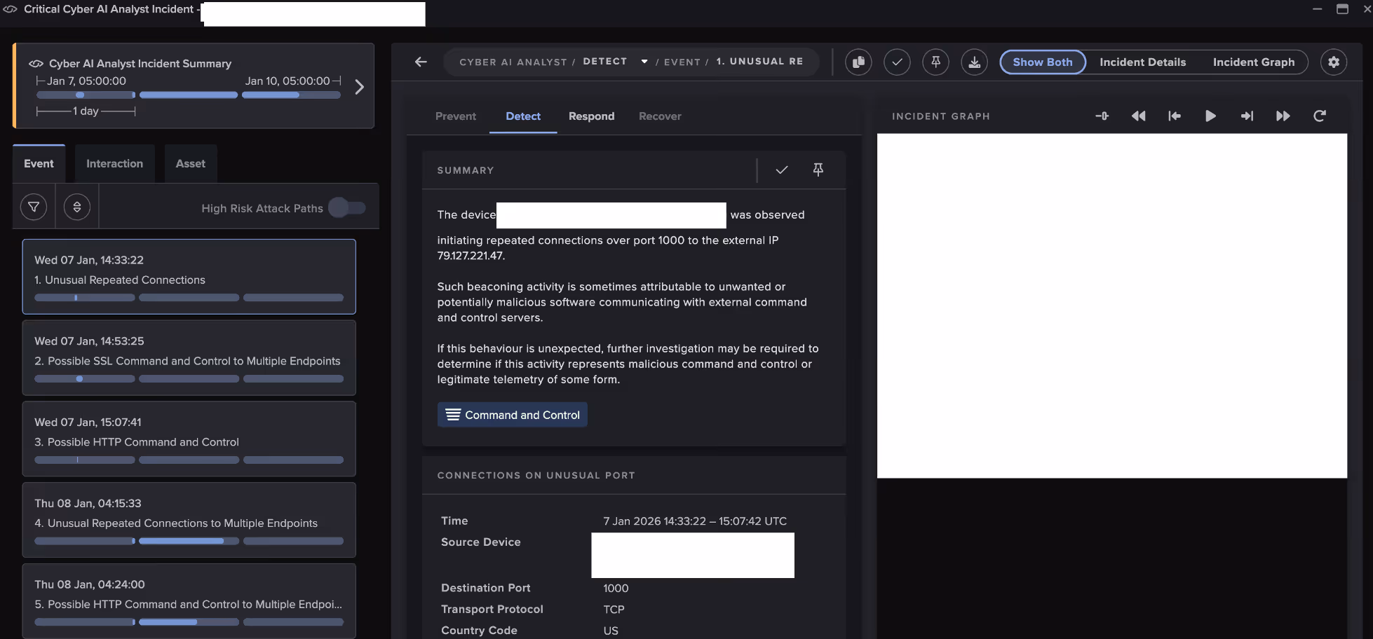Viewport: 1373px width, 639px height.
Task: Click the Transport Protocol value TCP
Action: point(614,610)
